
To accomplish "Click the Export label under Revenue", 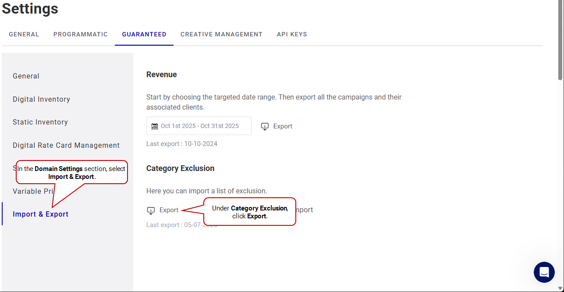I will coord(283,126).
